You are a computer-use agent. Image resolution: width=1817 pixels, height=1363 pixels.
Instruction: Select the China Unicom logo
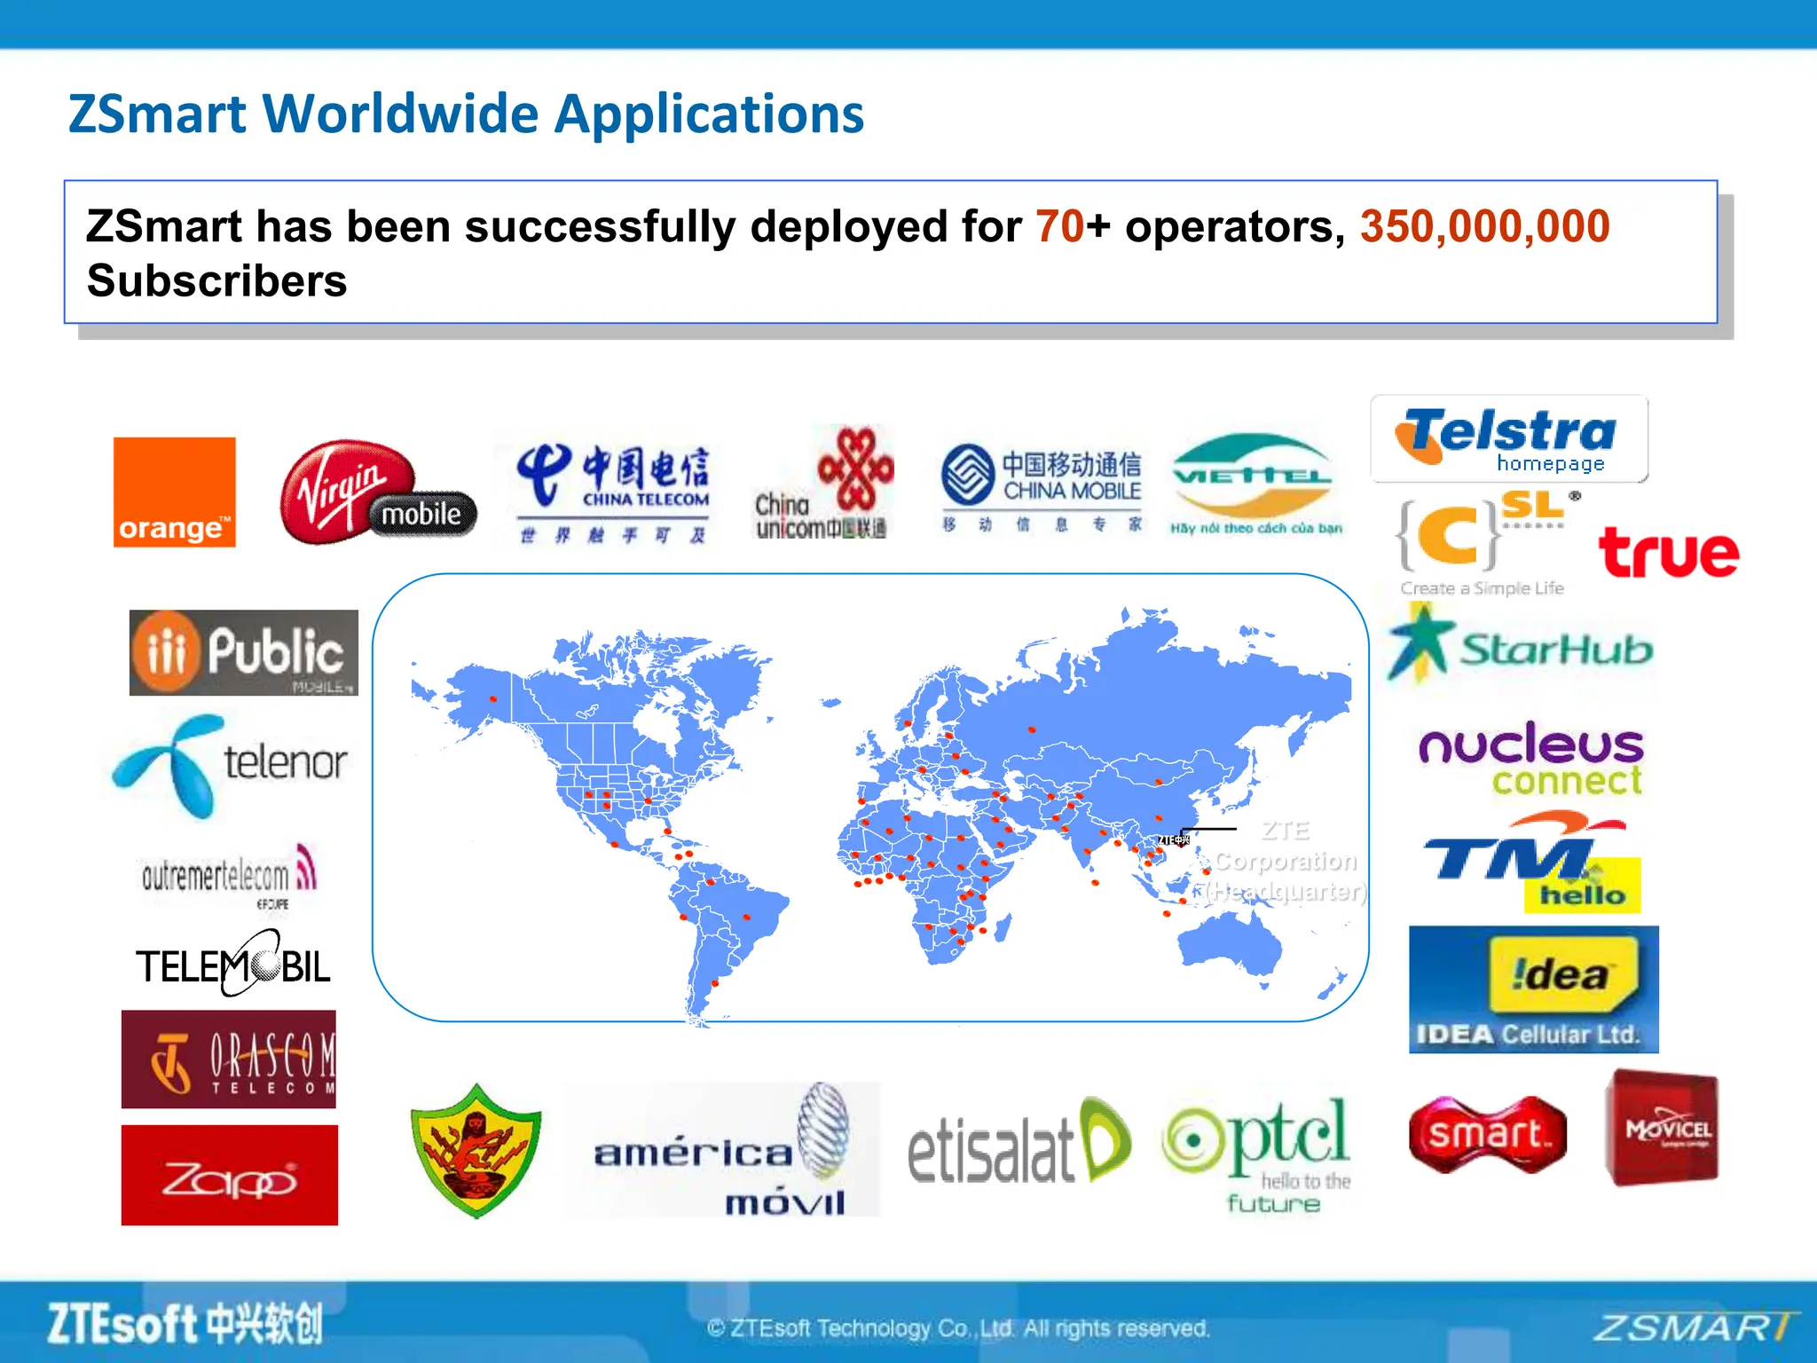[824, 484]
